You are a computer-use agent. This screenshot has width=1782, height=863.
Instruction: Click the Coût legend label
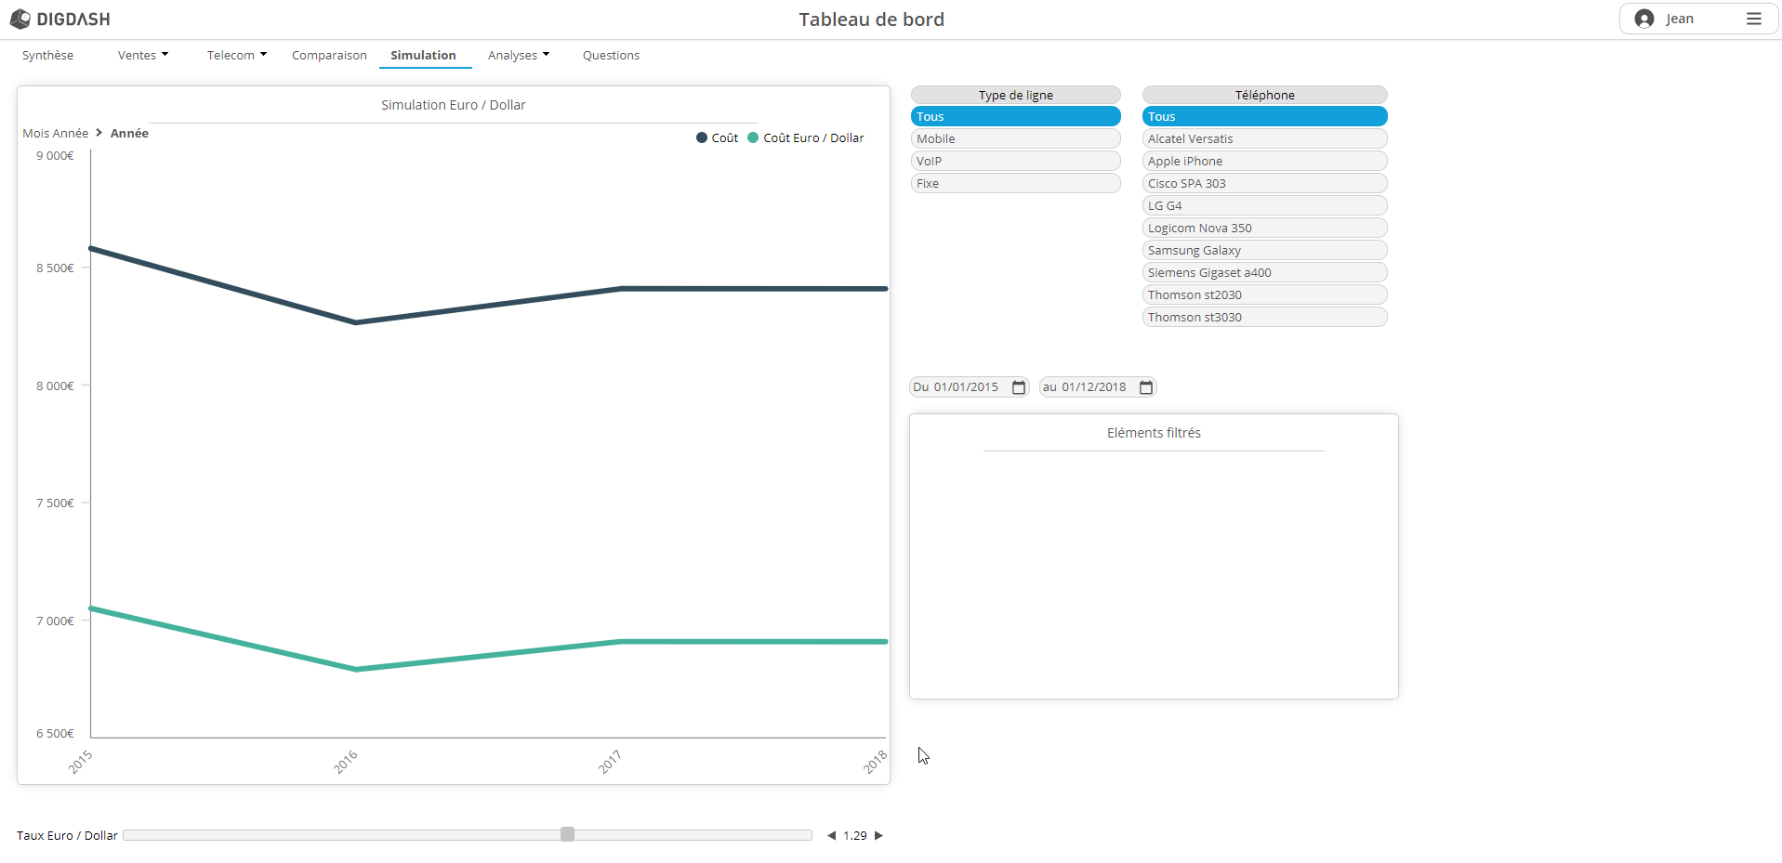pos(725,137)
